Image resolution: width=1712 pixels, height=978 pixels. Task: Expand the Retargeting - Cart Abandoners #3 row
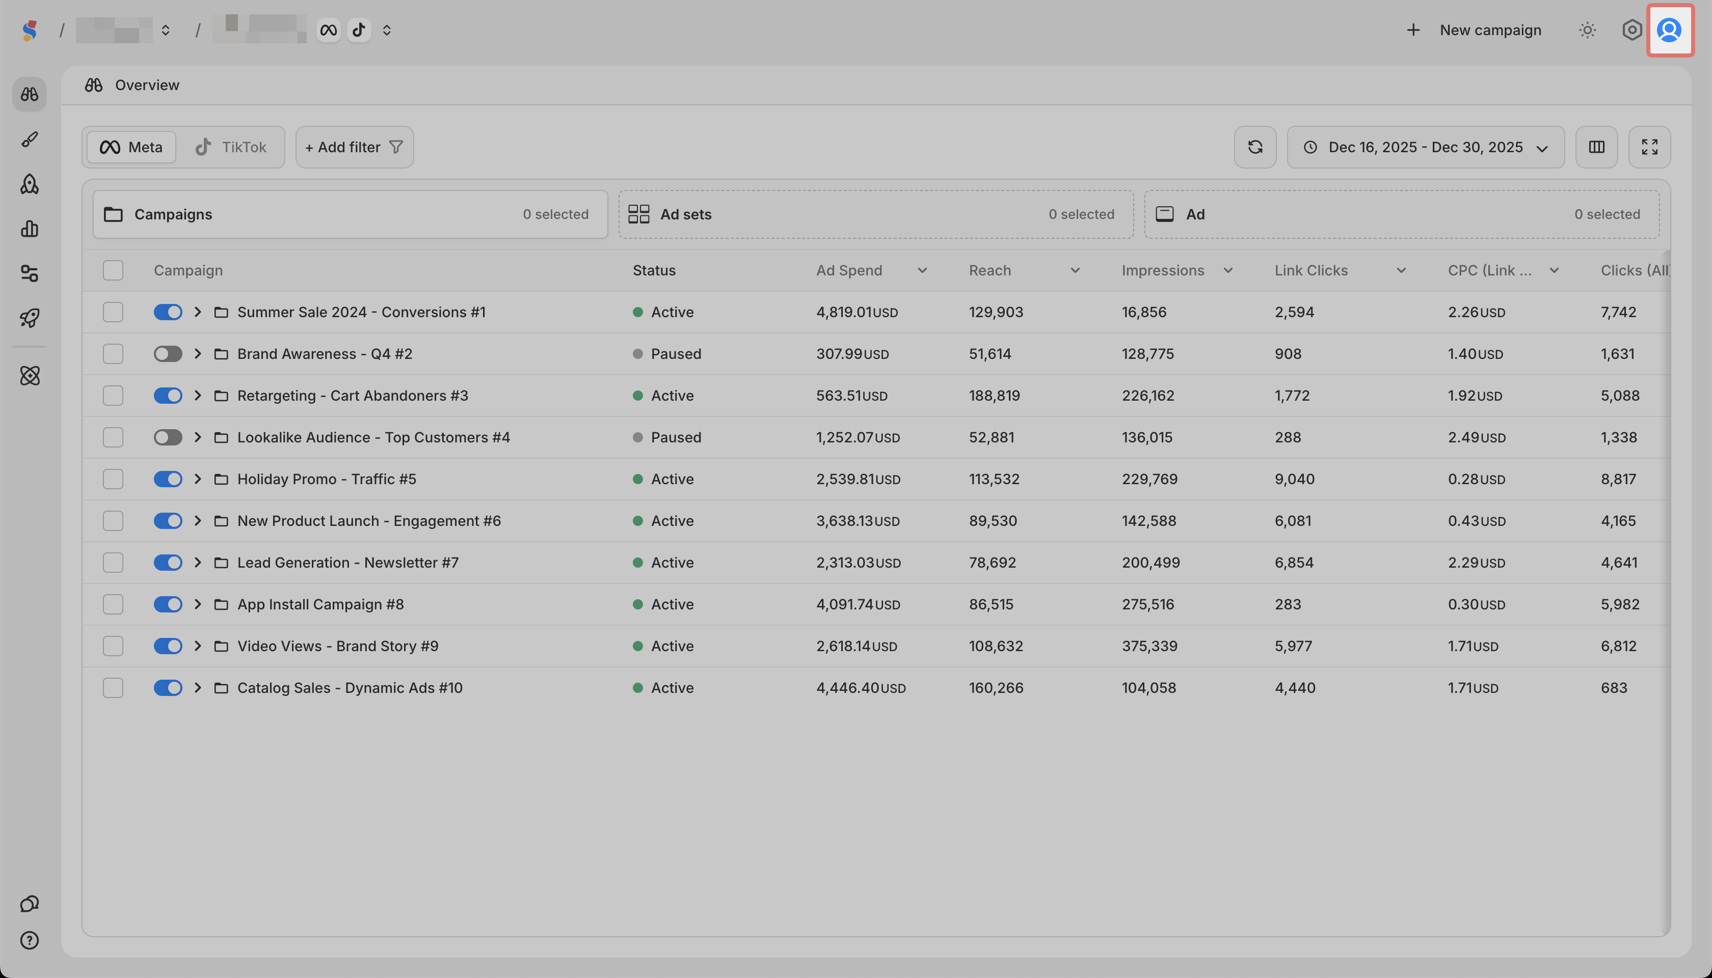(x=198, y=396)
